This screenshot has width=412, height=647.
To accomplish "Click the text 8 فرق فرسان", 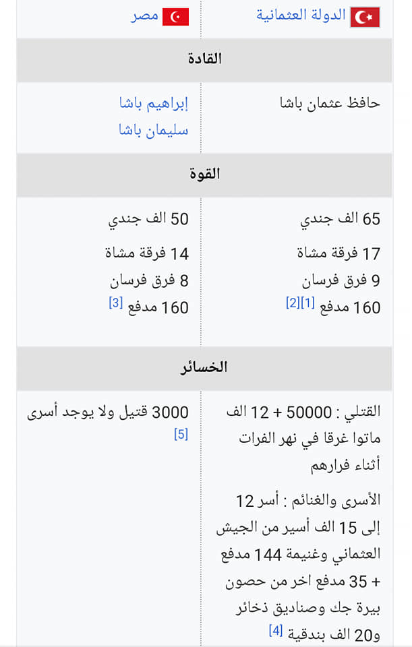I will [x=149, y=281].
